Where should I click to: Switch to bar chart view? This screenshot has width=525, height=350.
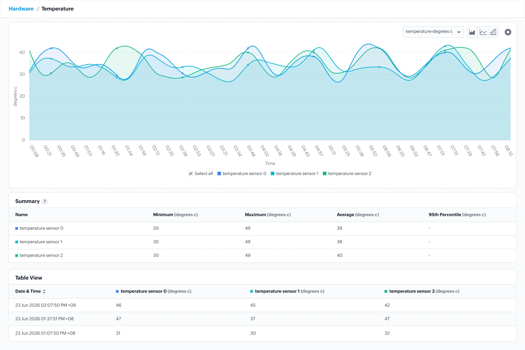tap(494, 32)
